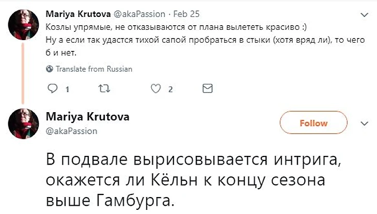Click the globe icon beside Translate
The image size is (377, 214).
click(50, 69)
